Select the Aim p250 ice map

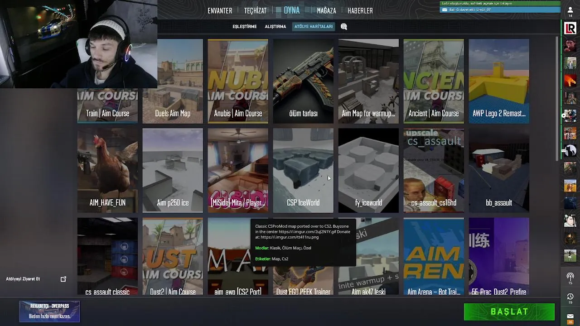[173, 170]
